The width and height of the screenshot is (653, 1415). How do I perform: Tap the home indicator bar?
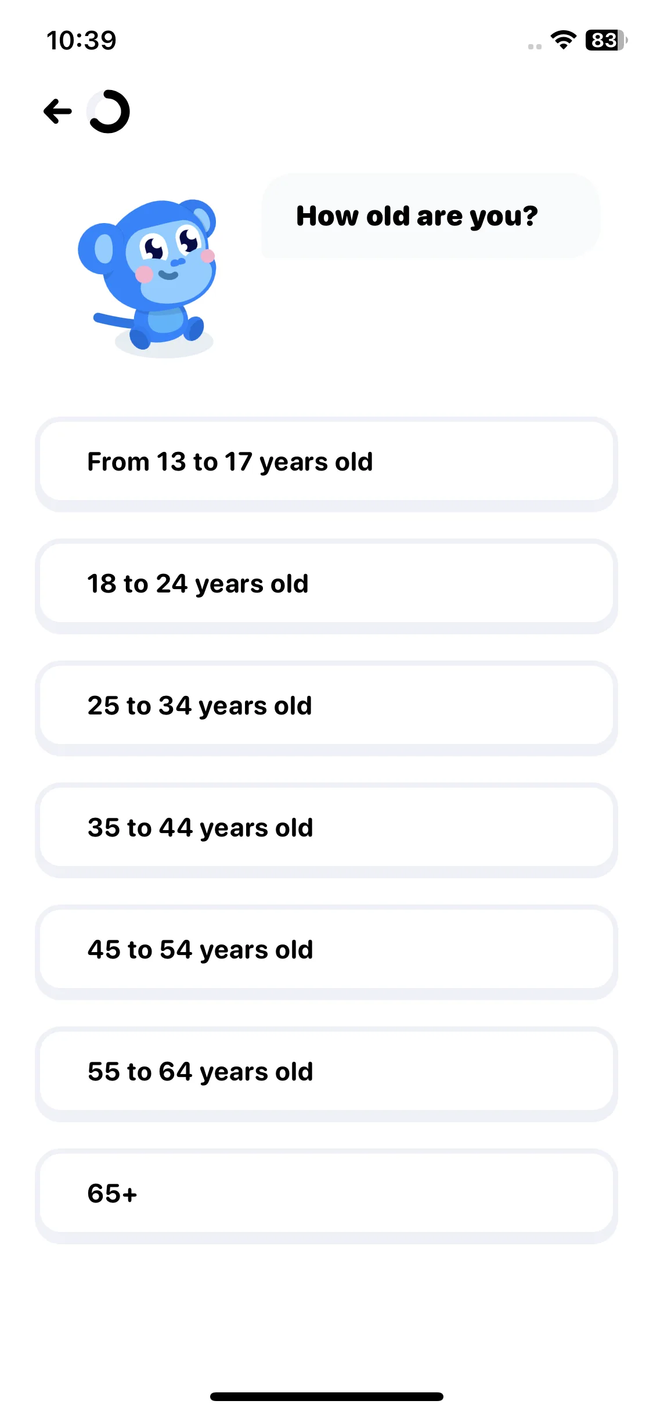[x=326, y=1396]
